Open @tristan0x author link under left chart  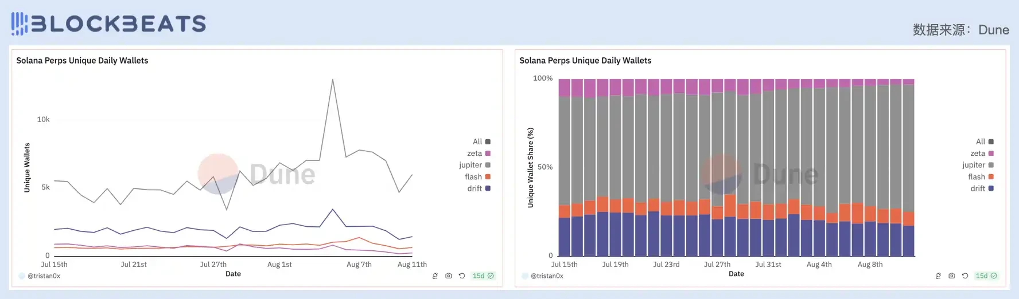[44, 276]
